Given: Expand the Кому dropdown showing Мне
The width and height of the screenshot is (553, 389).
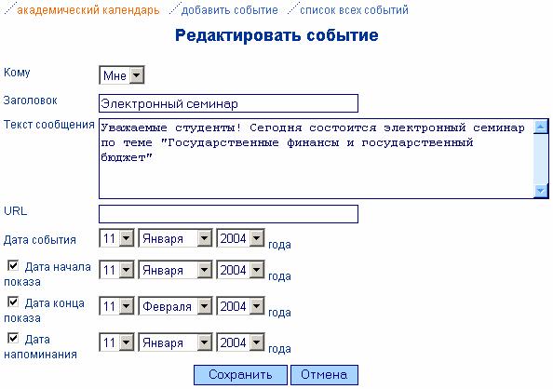Looking at the screenshot, I should [x=122, y=75].
